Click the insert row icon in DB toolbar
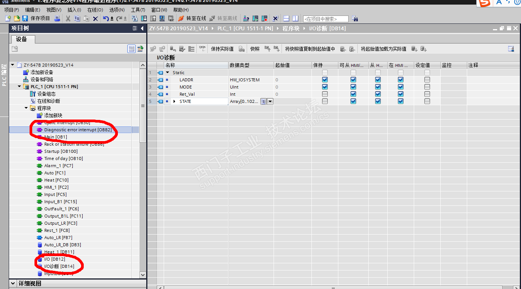This screenshot has width=521, height=289. (x=153, y=49)
